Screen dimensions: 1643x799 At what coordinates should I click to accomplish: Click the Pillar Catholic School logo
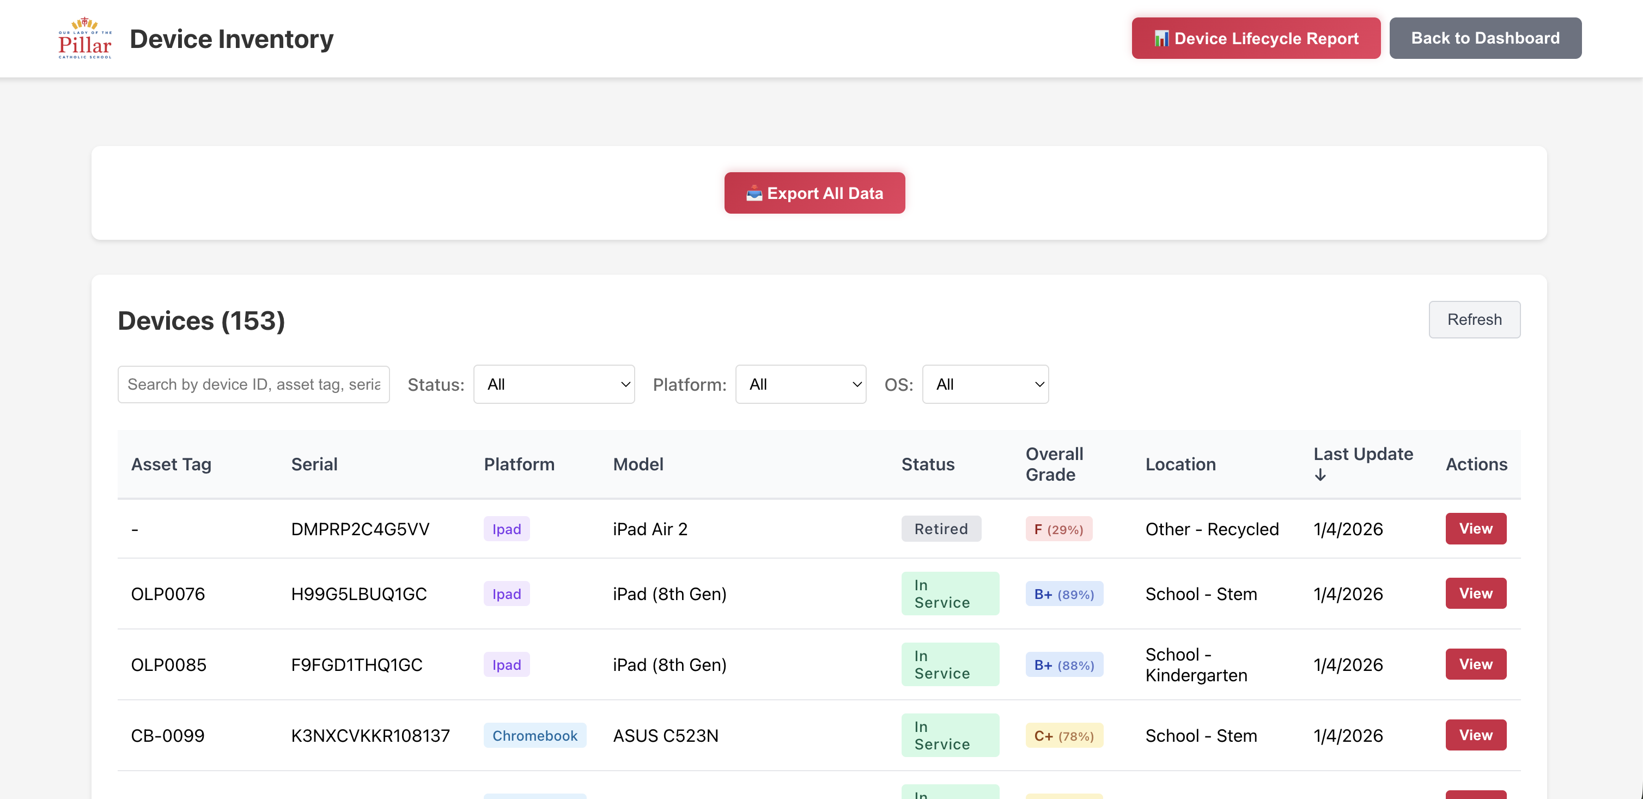coord(85,38)
